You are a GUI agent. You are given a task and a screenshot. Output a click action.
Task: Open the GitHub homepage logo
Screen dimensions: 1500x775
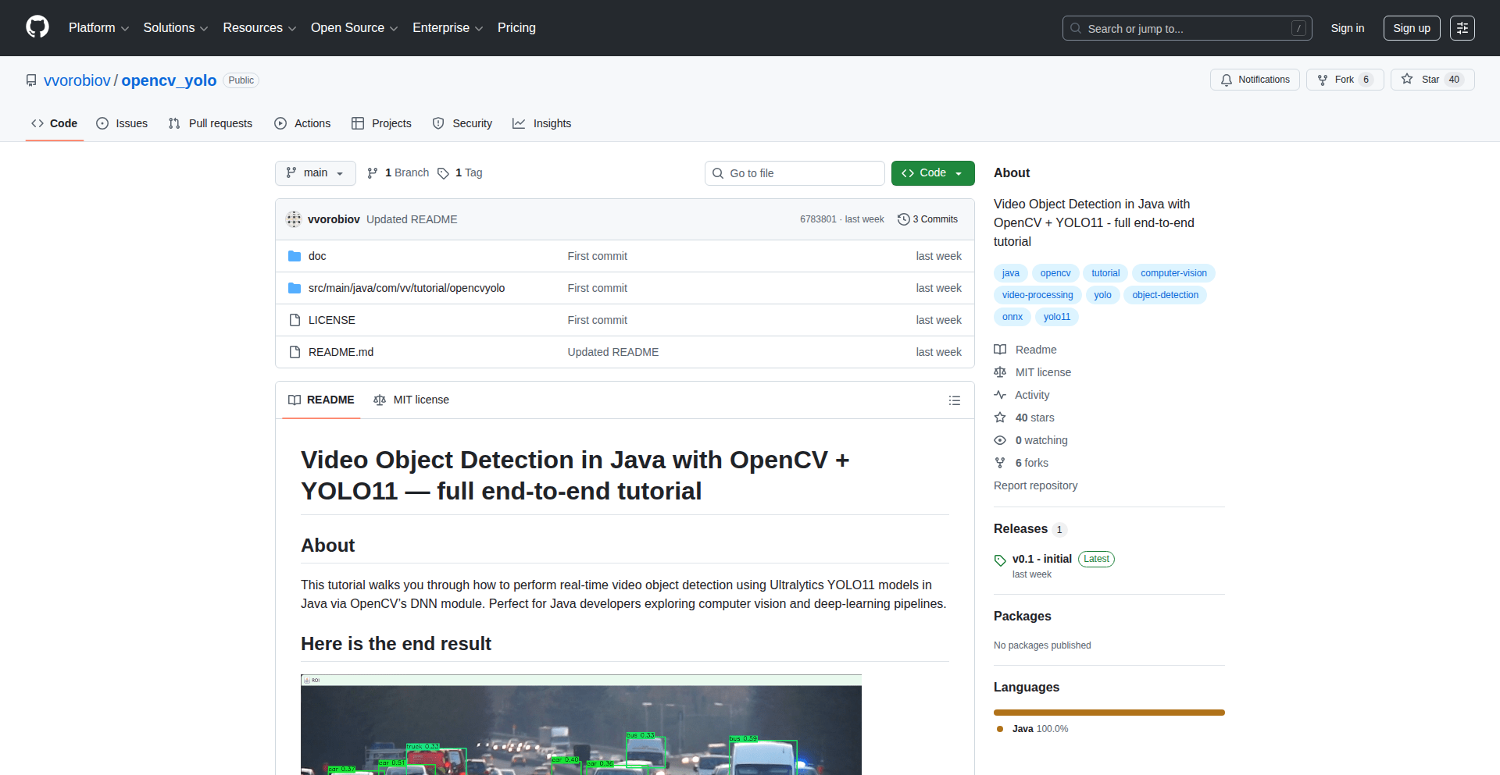37,27
